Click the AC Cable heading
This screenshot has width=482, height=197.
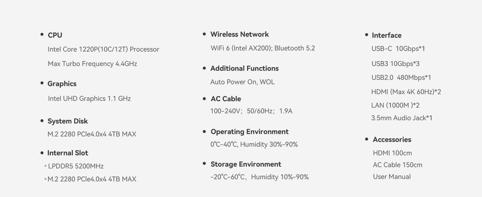tap(226, 99)
